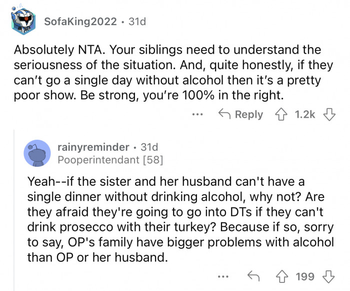Collapse the reply thread using the vertical line
The width and height of the screenshot is (350, 291).
(x=14, y=210)
